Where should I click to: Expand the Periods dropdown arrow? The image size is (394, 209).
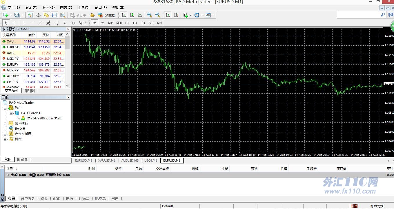coord(202,15)
